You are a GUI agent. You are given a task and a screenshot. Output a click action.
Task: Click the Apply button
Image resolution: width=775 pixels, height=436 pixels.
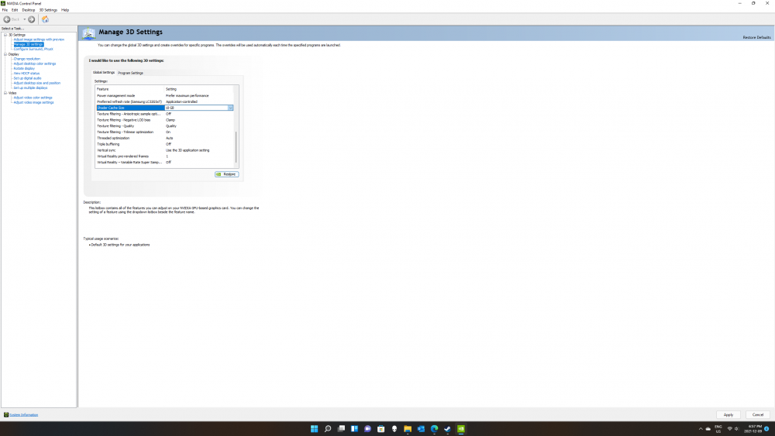[x=728, y=415]
